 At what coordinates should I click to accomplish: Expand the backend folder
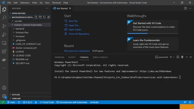pyautogui.click(x=30, y=29)
